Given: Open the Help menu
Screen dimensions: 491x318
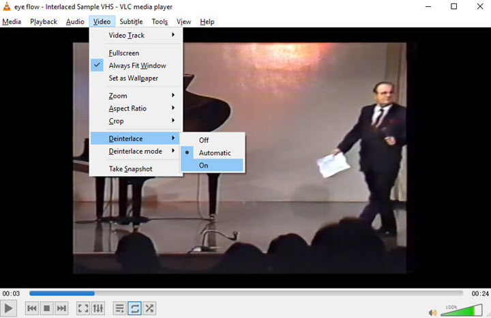Looking at the screenshot, I should click(x=207, y=22).
